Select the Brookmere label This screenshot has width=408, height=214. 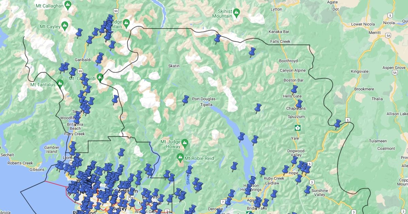364,89
